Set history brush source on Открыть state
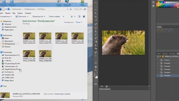The height and width of the screenshot is (101, 179). [x=158, y=60]
